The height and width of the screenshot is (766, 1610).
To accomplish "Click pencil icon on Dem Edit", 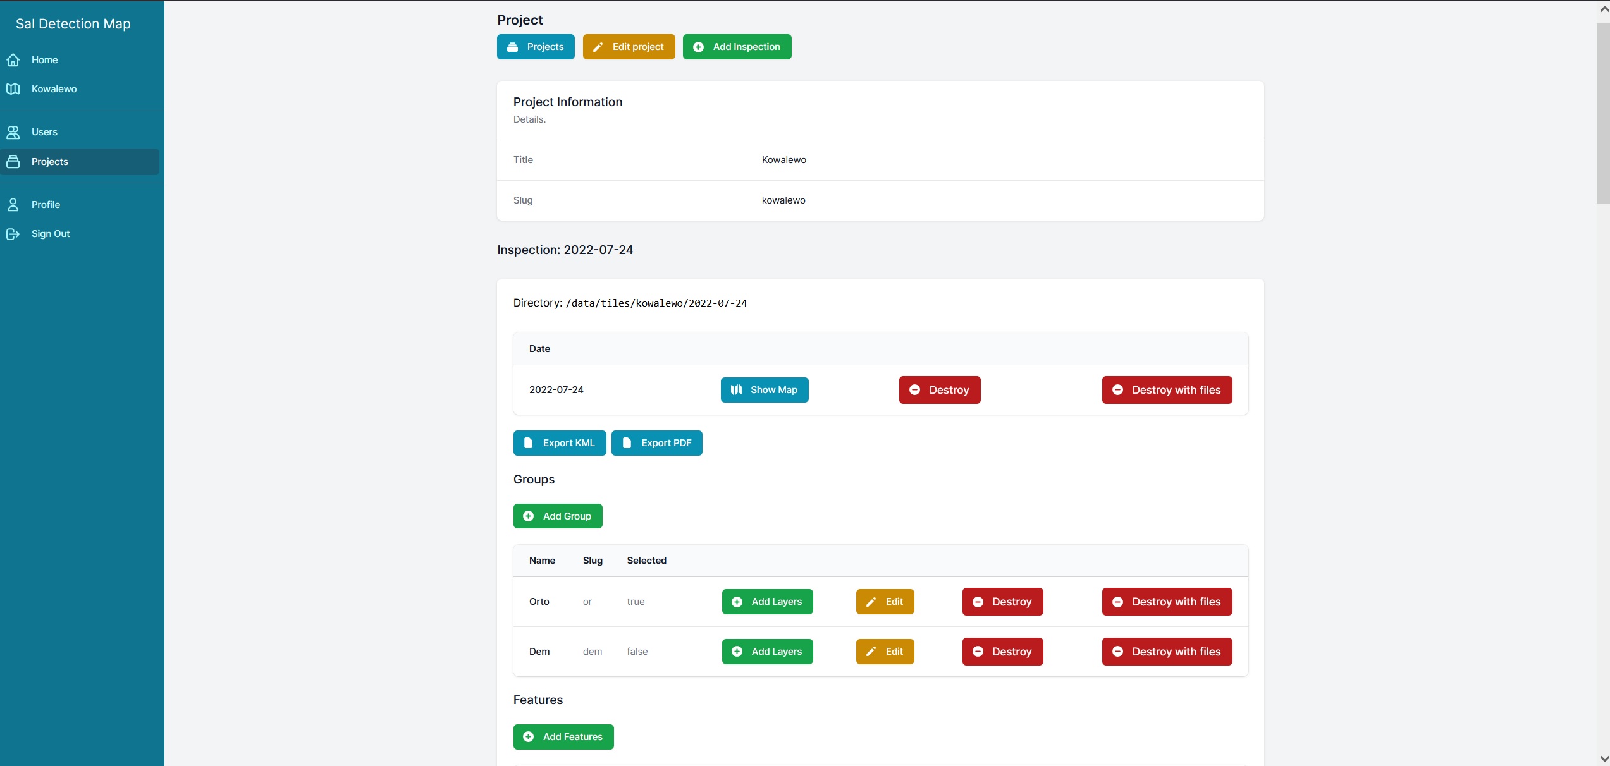I will point(871,652).
